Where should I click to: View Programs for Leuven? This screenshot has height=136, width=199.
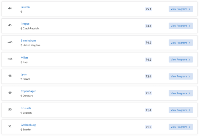coord(181,9)
